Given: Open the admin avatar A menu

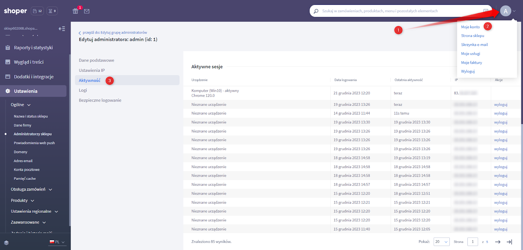Looking at the screenshot, I should [505, 11].
